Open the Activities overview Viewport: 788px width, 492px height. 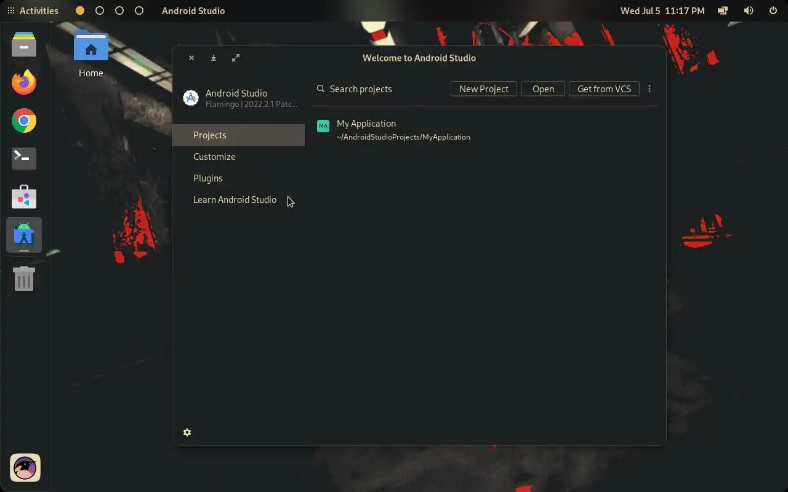point(33,10)
